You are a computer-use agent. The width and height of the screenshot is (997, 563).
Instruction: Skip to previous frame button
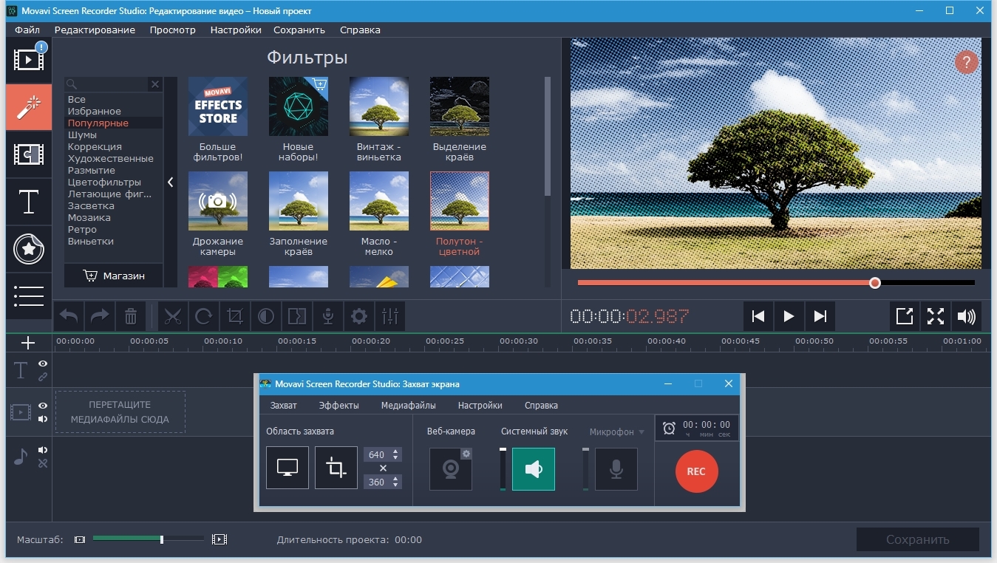click(x=758, y=316)
